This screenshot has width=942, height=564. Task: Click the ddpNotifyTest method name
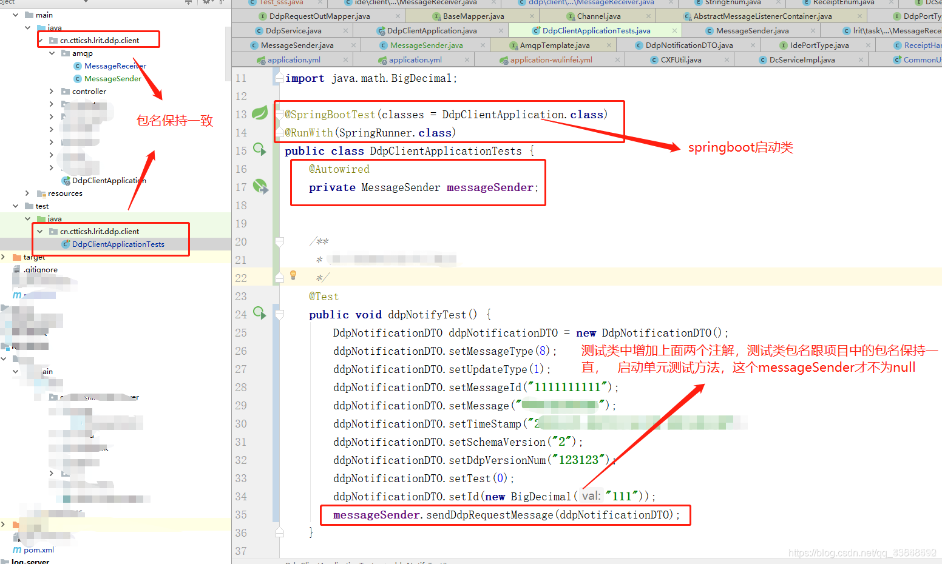point(427,314)
